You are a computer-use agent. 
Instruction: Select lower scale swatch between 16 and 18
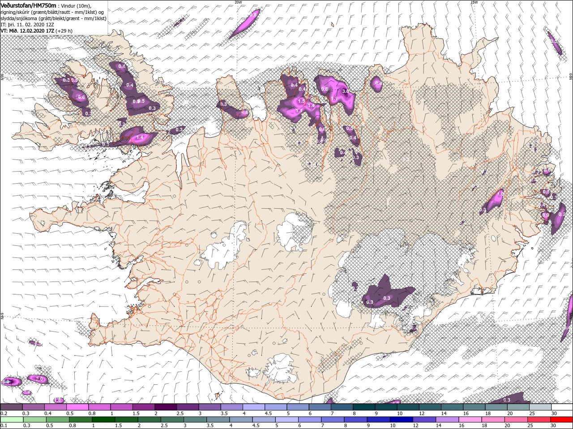click(470, 420)
